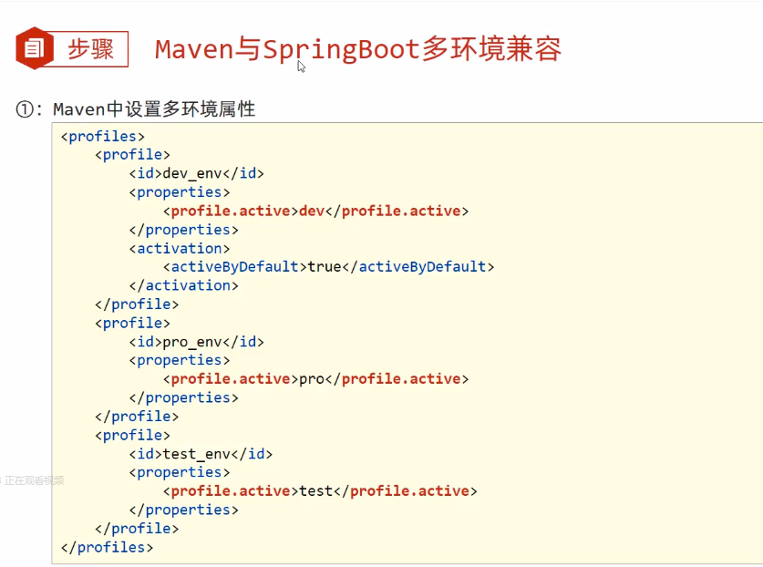Click the 步骤 label box
This screenshot has width=763, height=567.
click(90, 49)
